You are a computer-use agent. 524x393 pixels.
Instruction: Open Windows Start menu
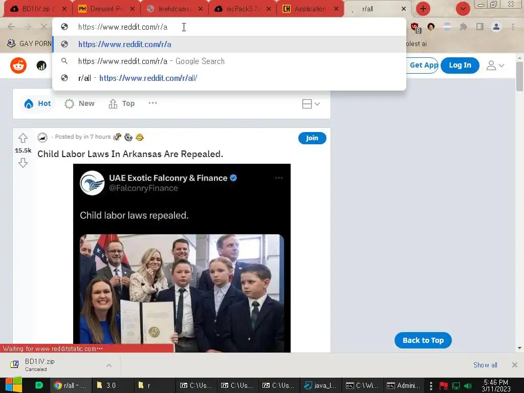click(x=14, y=385)
